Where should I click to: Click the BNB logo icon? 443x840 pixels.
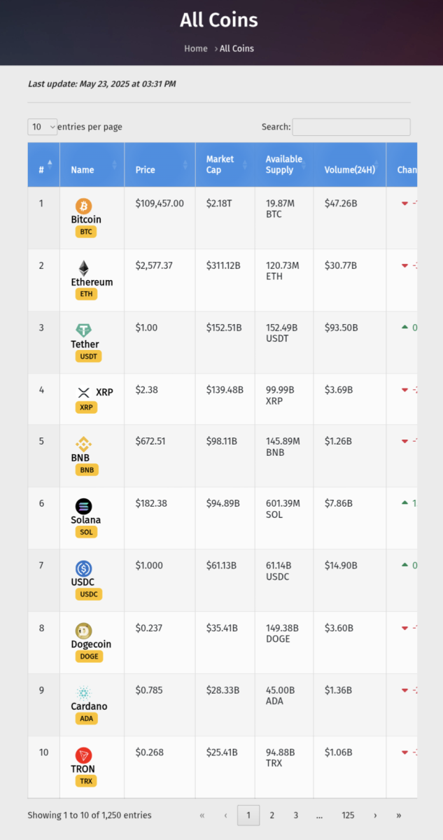click(84, 444)
